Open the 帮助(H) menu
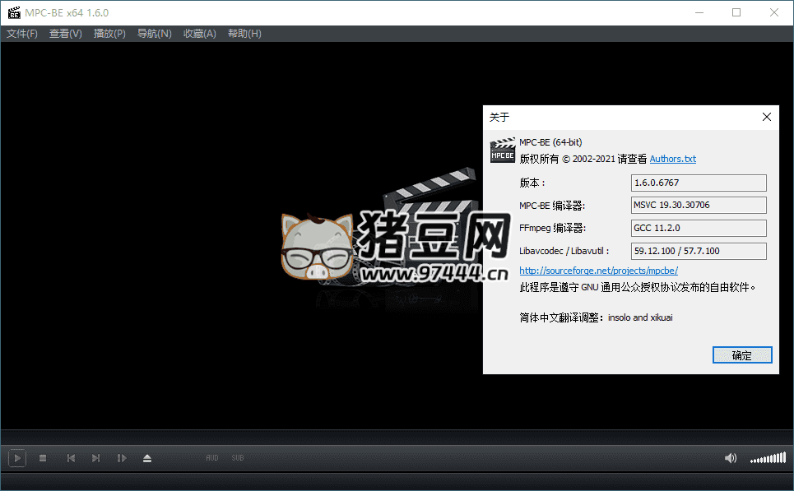The width and height of the screenshot is (794, 491). point(244,34)
